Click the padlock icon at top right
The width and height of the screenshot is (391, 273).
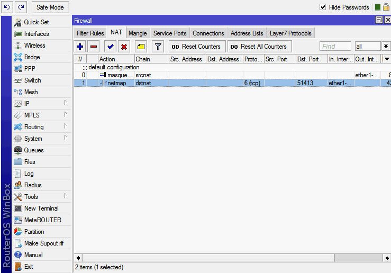386,7
